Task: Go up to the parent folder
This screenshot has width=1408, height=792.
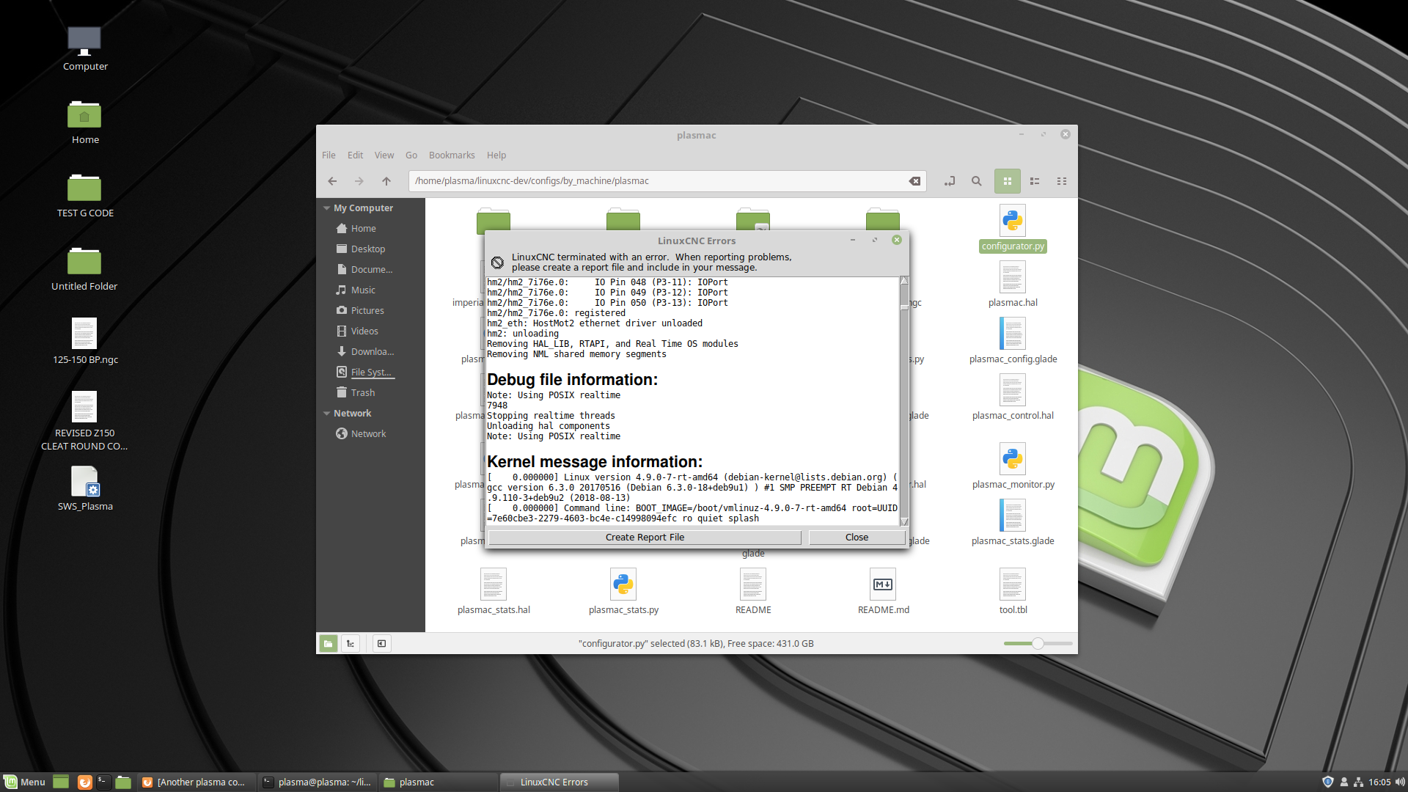Action: (386, 181)
